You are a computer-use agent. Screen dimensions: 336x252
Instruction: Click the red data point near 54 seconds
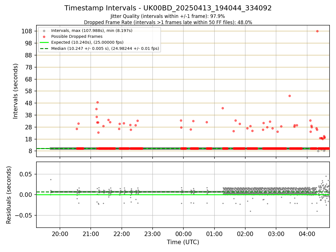(290, 96)
